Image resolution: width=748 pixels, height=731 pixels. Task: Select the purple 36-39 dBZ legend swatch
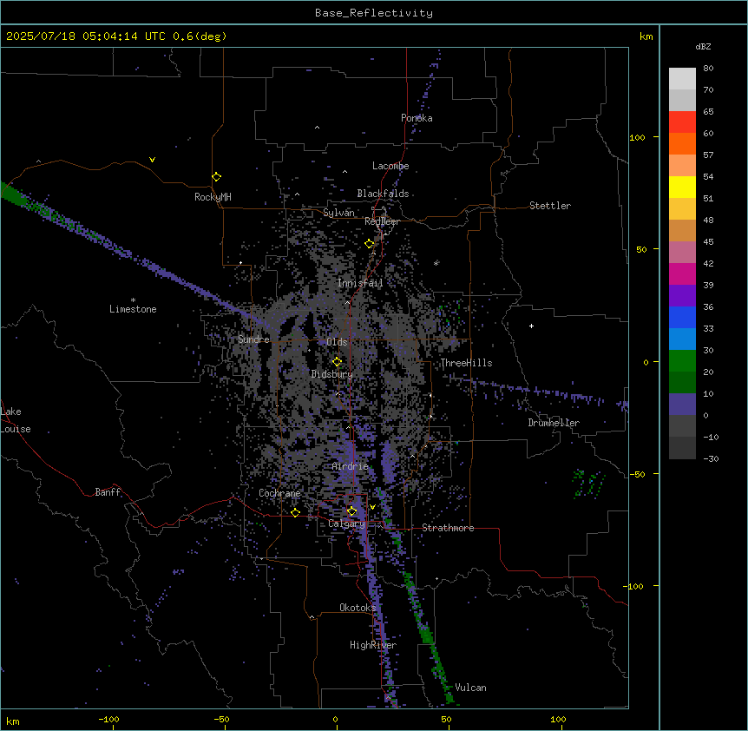[682, 295]
